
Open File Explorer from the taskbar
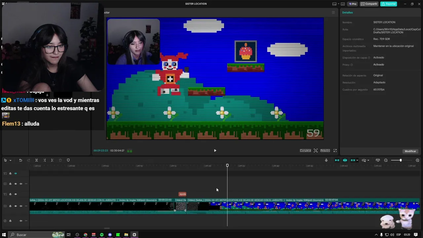(126, 235)
